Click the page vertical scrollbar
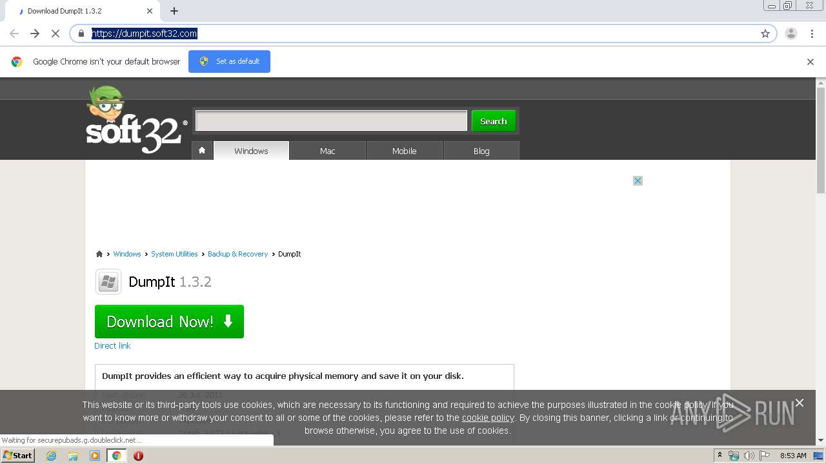The image size is (826, 464). tap(821, 140)
